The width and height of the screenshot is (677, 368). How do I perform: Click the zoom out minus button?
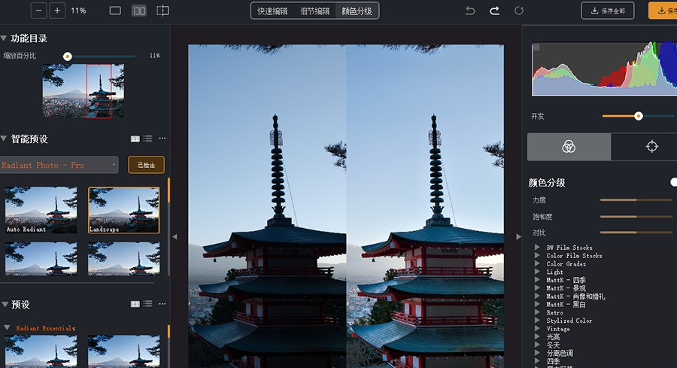point(39,11)
